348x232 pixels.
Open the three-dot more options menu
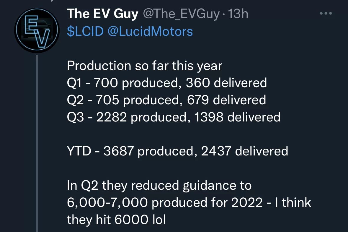(326, 14)
